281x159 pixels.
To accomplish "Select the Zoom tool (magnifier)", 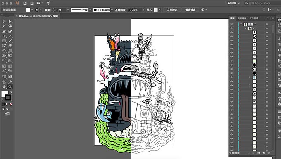I will [10, 87].
